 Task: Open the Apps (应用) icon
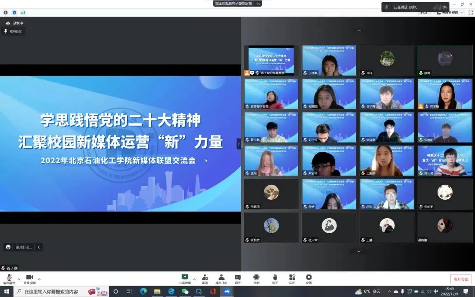pyautogui.click(x=292, y=279)
